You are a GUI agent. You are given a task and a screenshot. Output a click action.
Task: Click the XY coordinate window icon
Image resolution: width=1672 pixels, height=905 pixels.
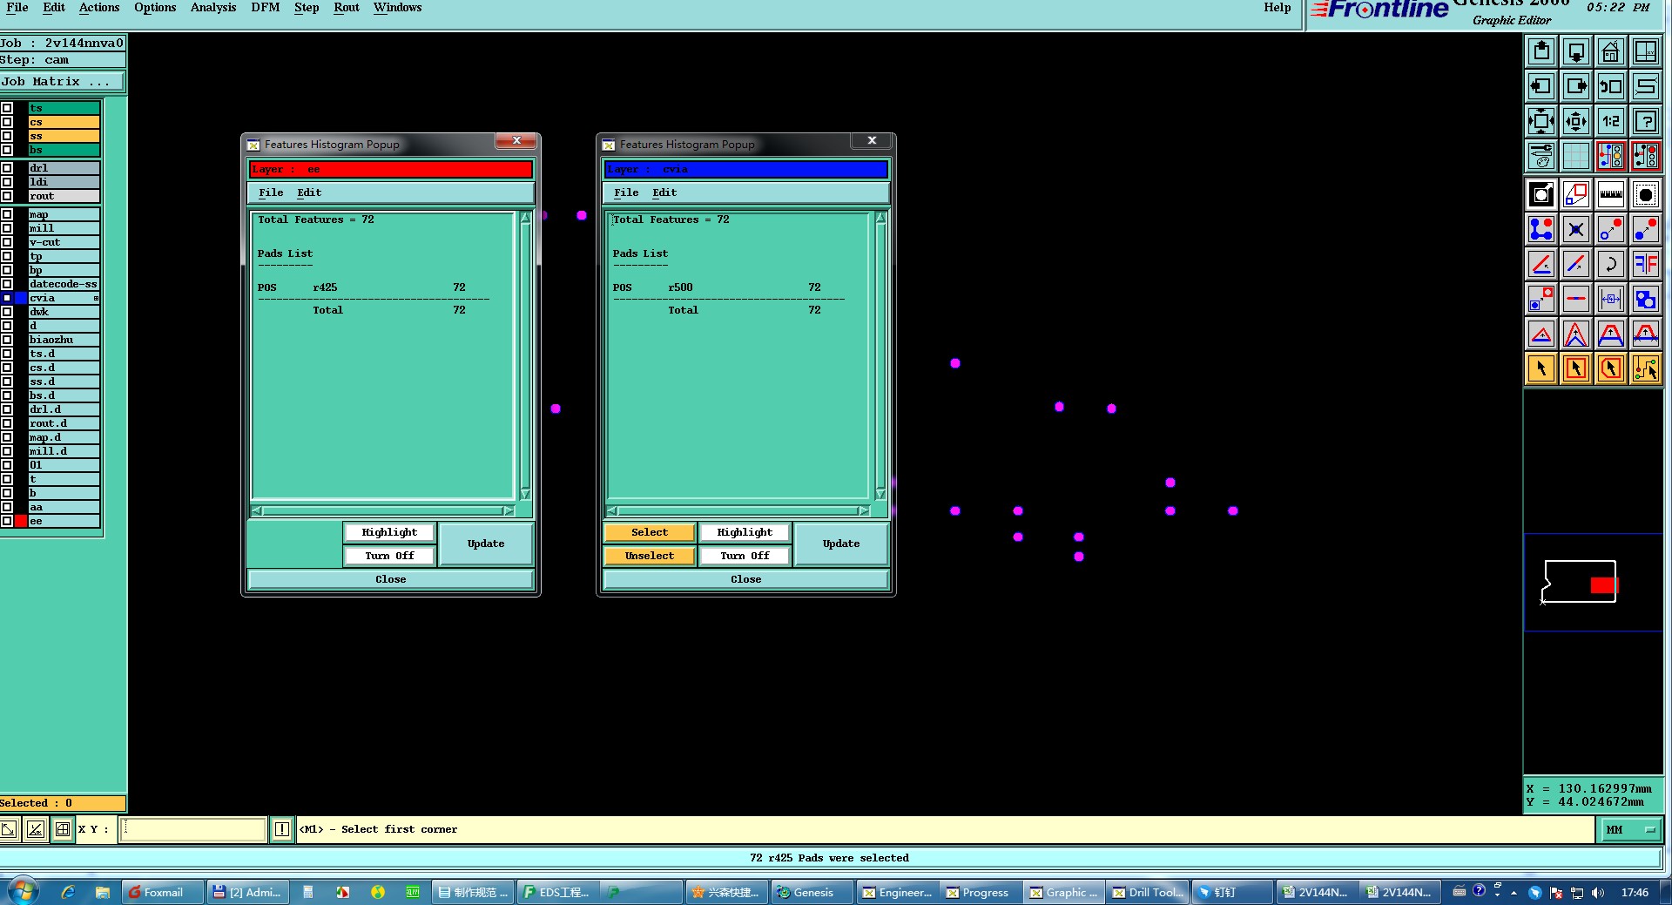(x=1646, y=51)
